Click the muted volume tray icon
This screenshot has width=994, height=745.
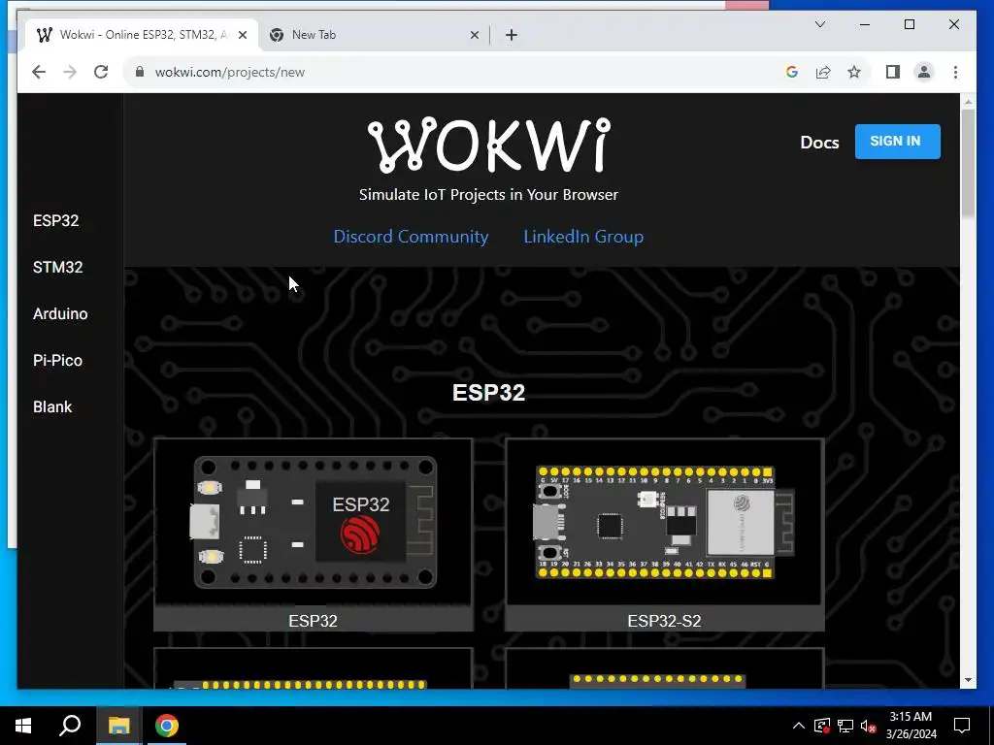point(868,726)
